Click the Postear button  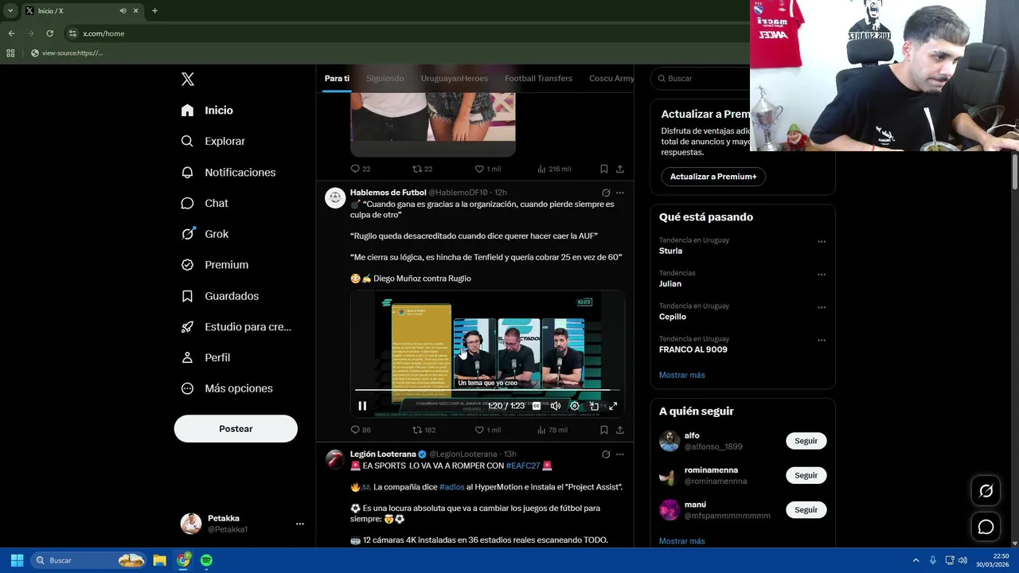[236, 429]
